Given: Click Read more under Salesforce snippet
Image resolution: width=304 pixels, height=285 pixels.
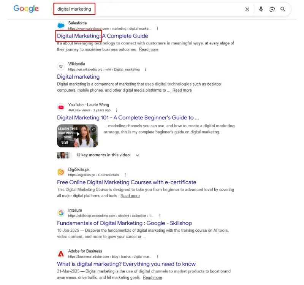Looking at the screenshot, I should (x=149, y=49).
